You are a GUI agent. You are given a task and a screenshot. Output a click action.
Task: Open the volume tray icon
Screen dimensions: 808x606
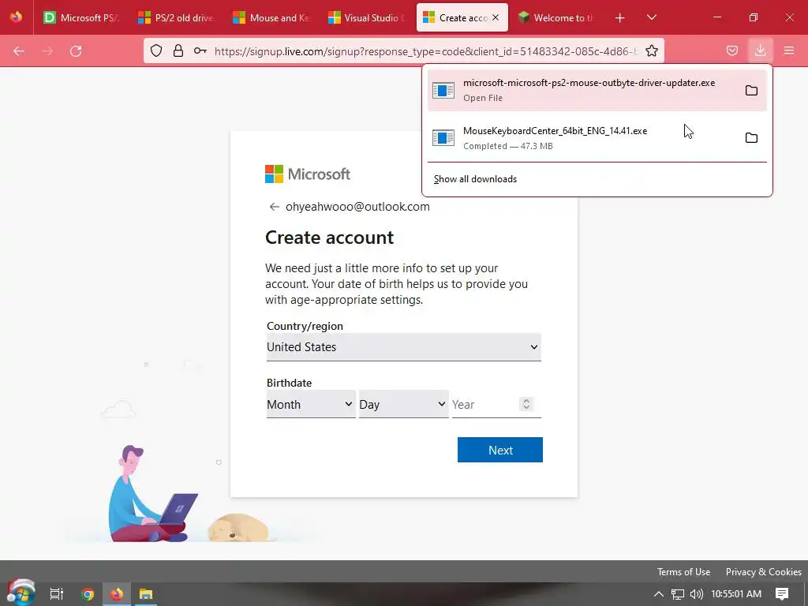(x=696, y=593)
